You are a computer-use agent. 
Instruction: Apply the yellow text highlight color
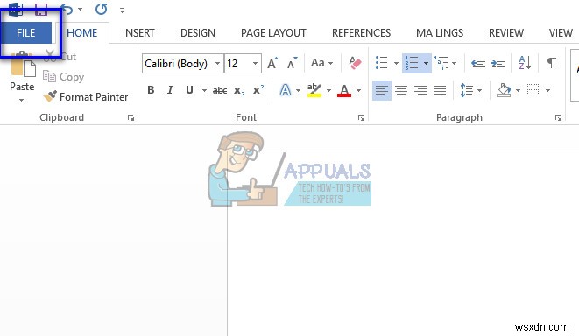[314, 90]
